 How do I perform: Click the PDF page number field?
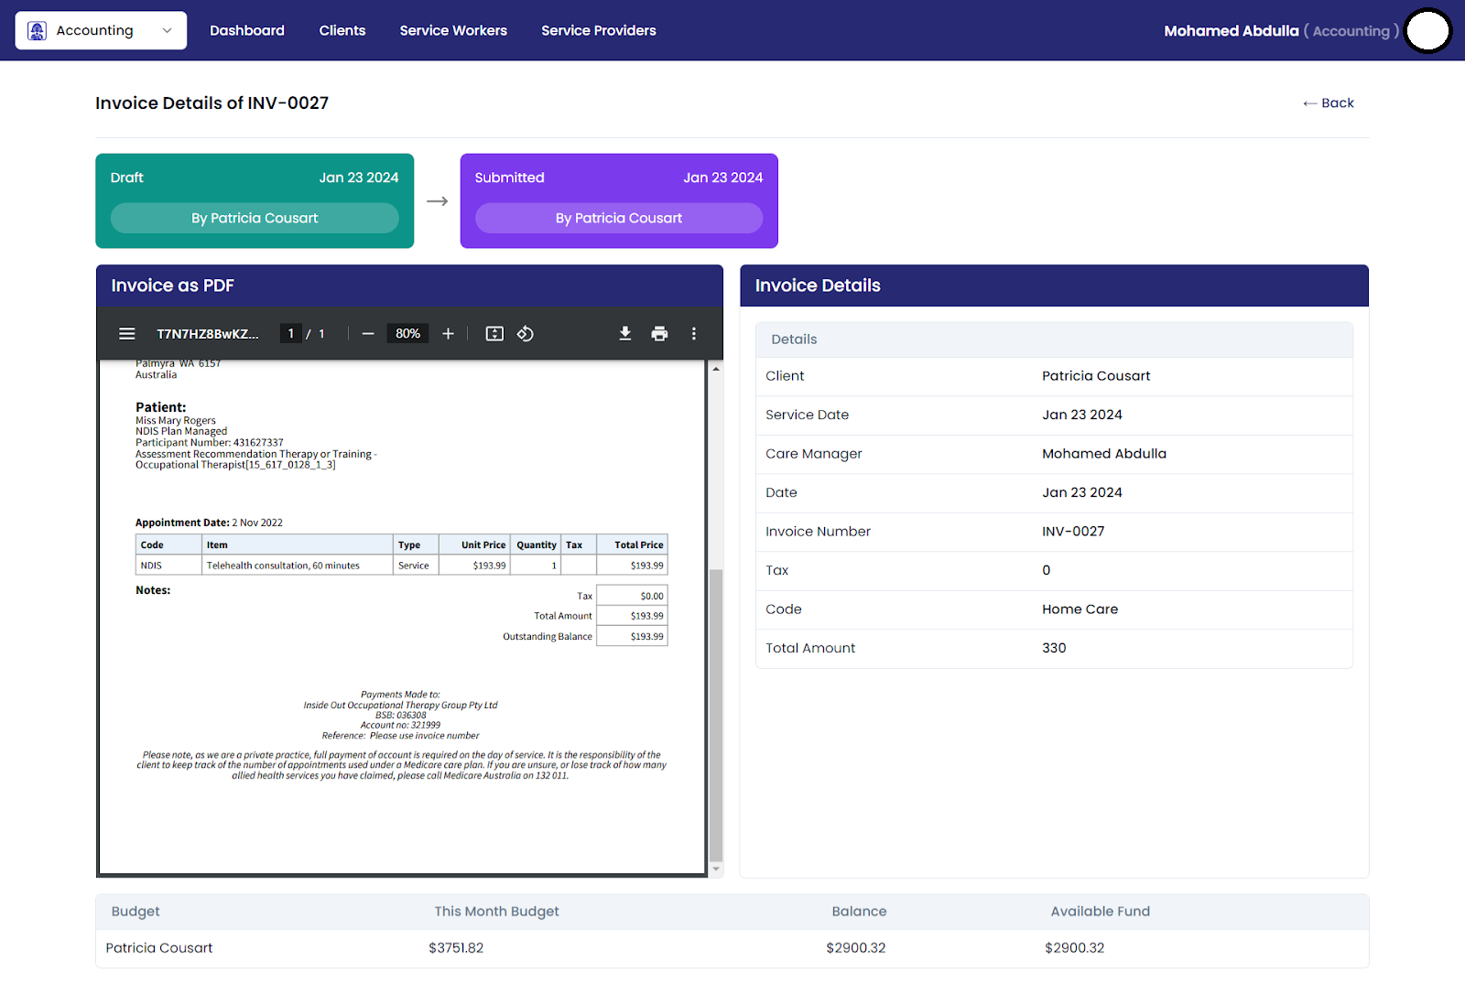(291, 334)
